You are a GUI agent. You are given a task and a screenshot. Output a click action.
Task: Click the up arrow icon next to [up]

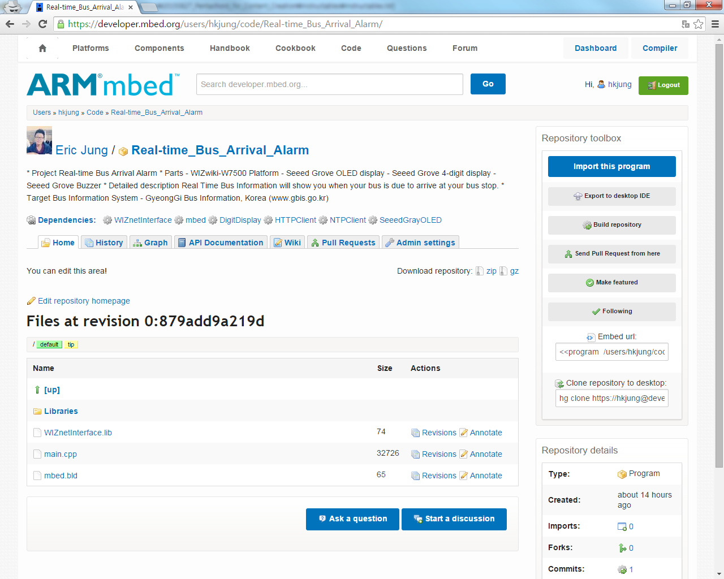coord(37,390)
